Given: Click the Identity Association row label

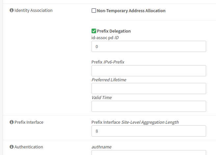Looking at the screenshot, I should 33,11.
